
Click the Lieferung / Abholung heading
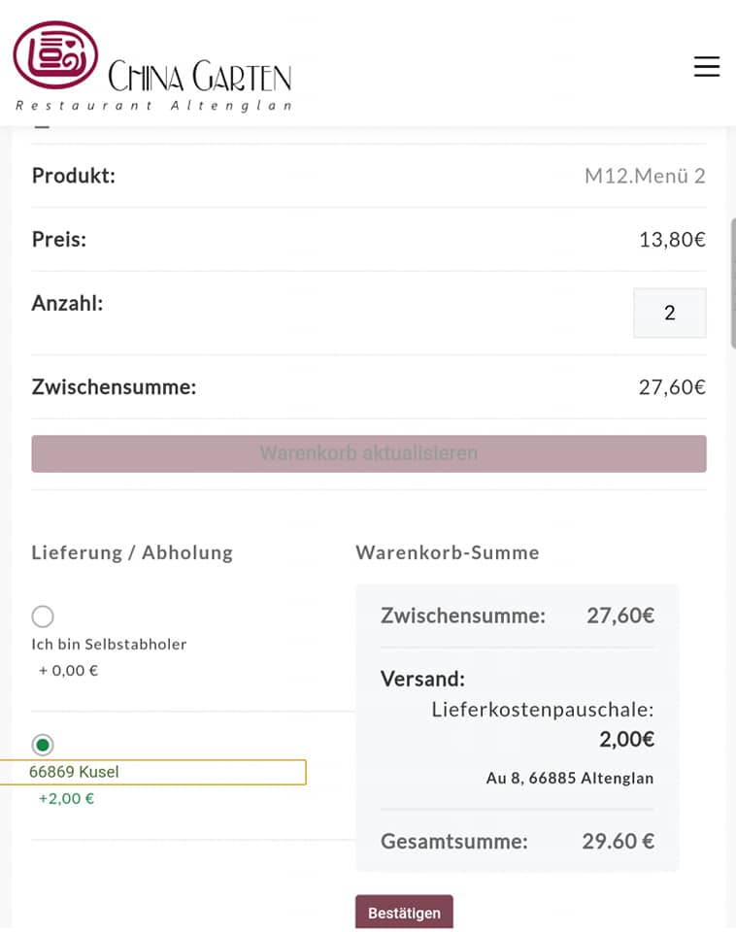point(132,552)
